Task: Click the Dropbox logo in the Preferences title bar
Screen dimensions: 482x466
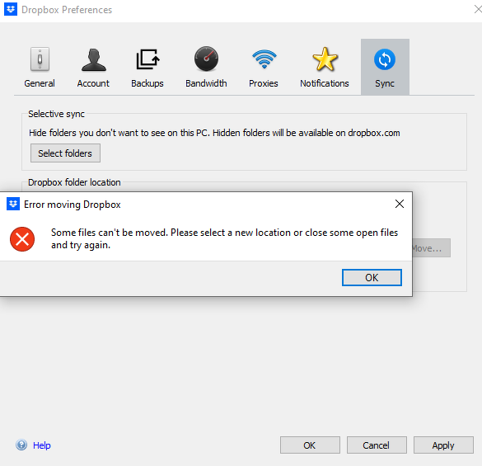Action: [11, 9]
